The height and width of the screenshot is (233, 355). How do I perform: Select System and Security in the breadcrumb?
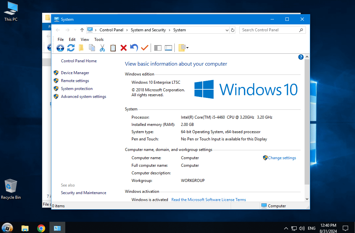(x=148, y=30)
